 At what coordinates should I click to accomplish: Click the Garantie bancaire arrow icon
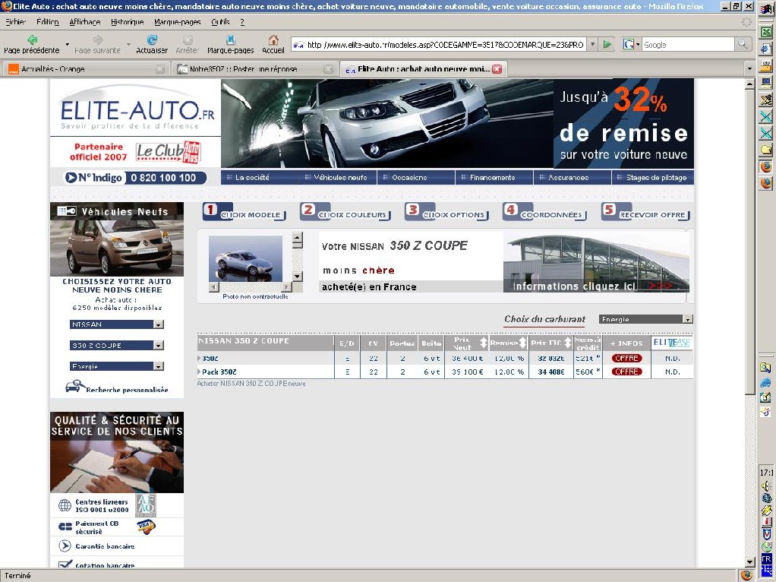pyautogui.click(x=65, y=546)
